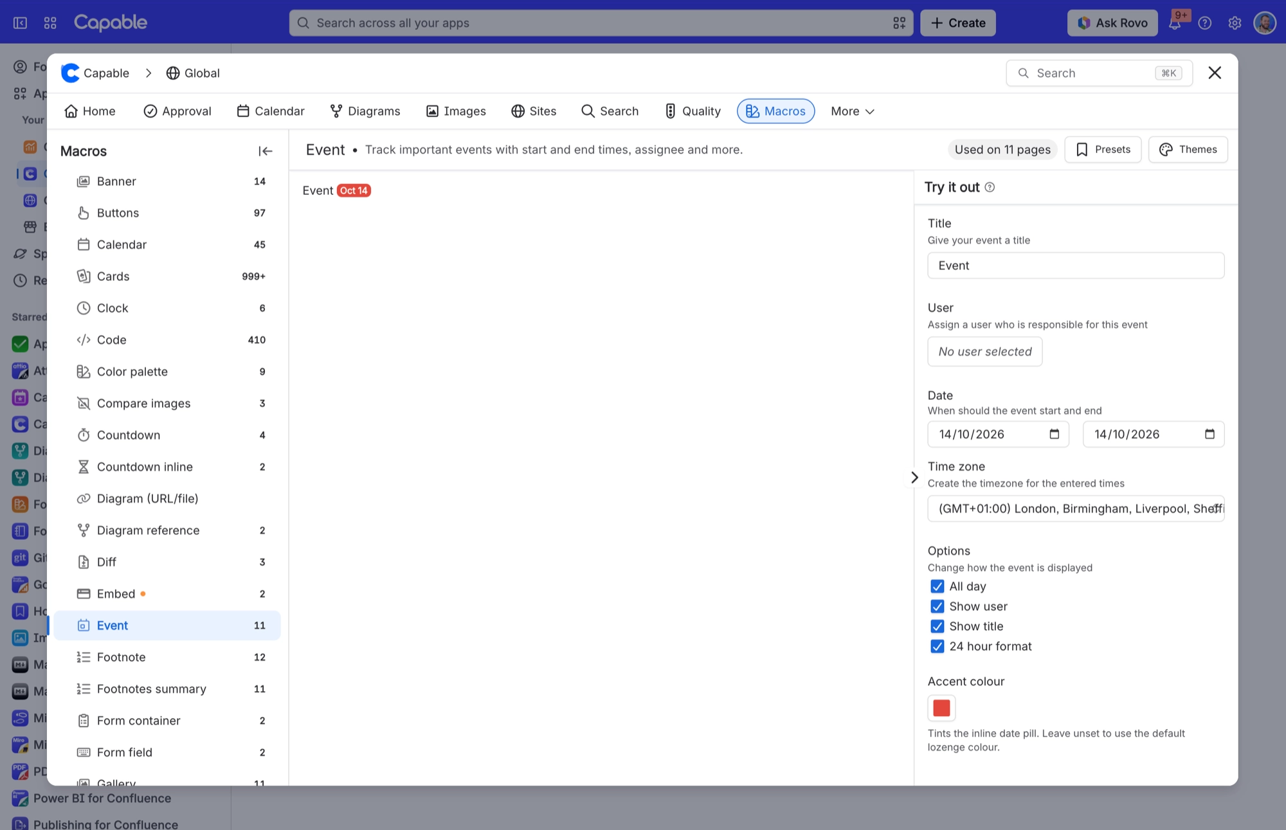Viewport: 1286px width, 830px height.
Task: Toggle the 24 hour format checkbox
Action: coord(937,646)
